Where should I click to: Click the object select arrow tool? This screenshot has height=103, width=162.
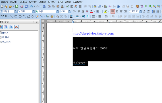[57, 16]
